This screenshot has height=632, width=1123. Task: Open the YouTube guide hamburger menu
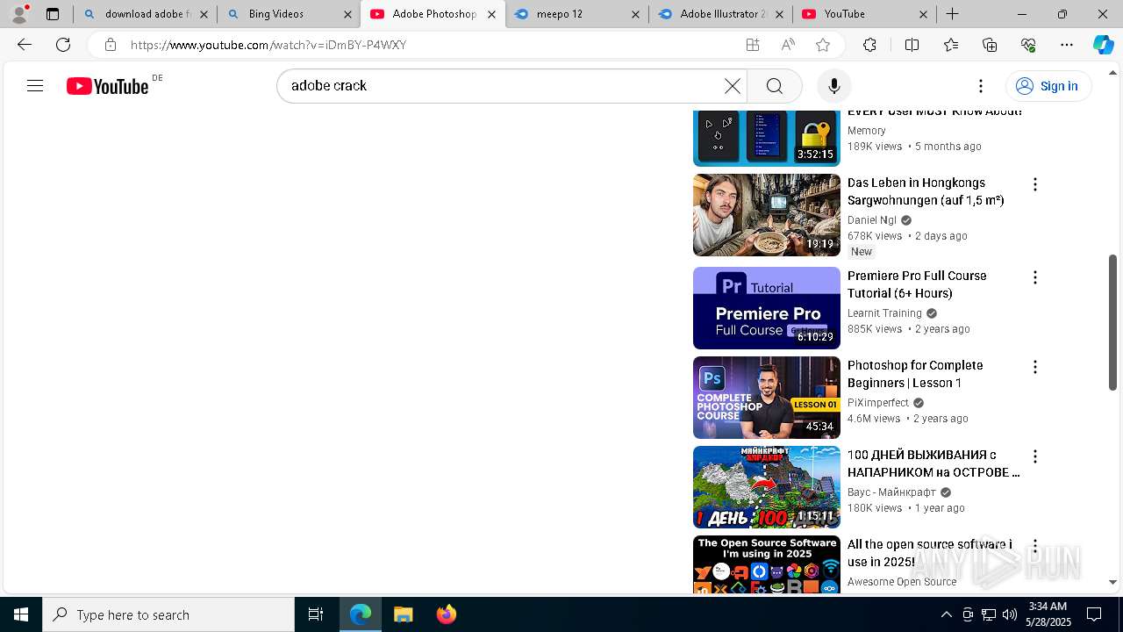coord(35,86)
